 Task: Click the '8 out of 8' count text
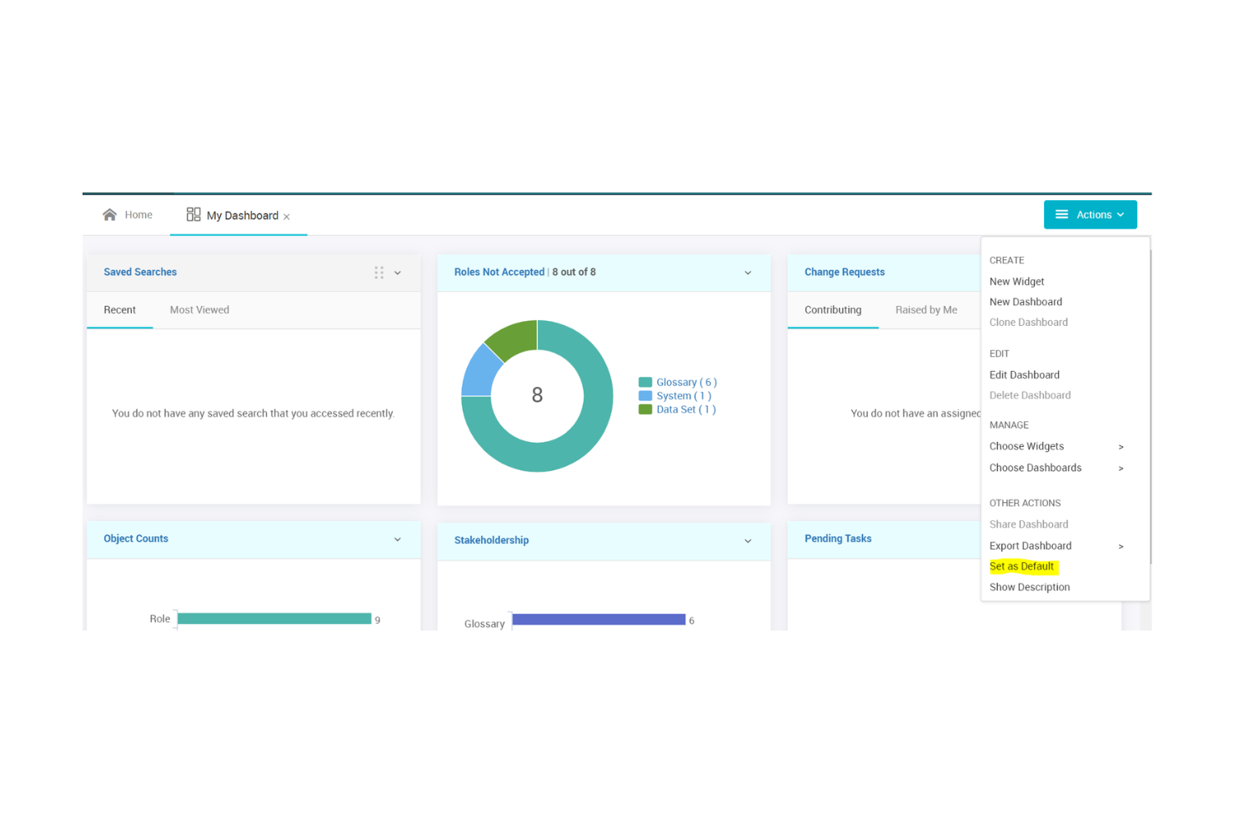[x=574, y=272]
